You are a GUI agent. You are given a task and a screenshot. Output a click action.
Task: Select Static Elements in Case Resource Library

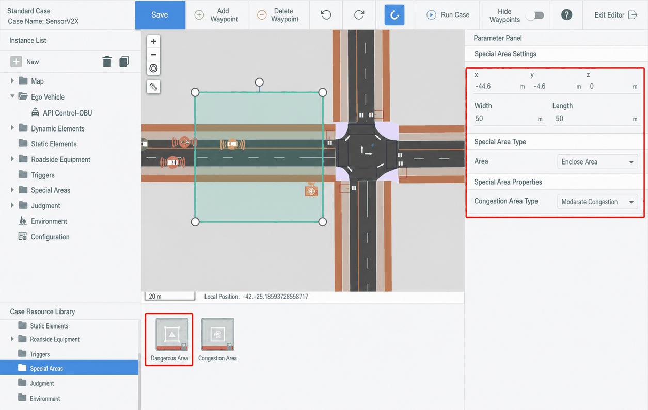click(x=49, y=326)
